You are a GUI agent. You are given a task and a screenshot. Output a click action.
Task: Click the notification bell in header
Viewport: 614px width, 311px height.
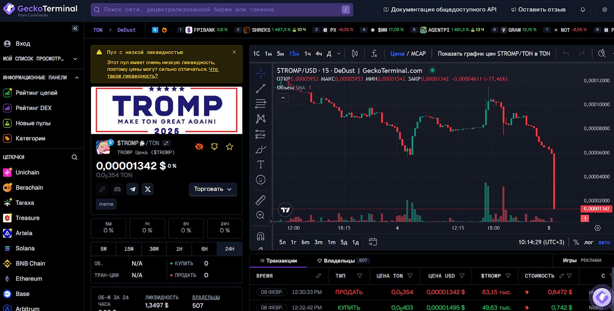[x=583, y=10]
